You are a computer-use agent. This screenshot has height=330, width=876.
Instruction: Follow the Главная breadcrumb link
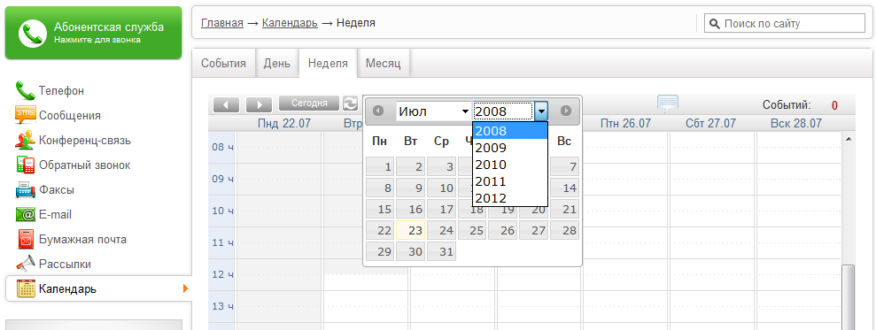point(221,23)
